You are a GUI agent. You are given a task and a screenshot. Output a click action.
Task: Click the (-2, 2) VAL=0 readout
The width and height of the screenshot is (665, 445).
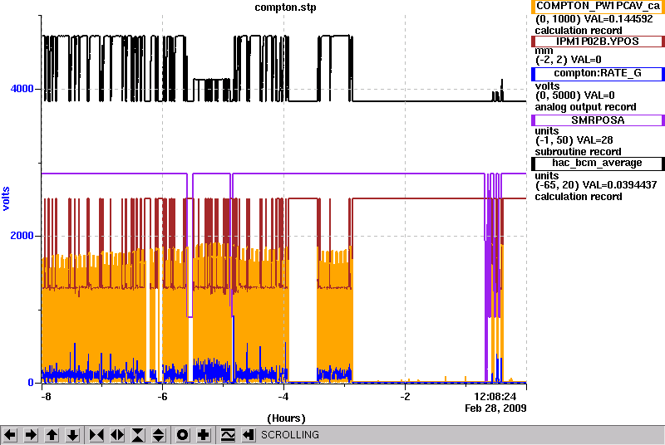click(x=569, y=60)
